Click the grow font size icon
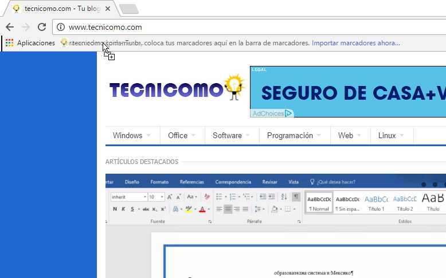The width and height of the screenshot is (446, 278). click(x=170, y=197)
